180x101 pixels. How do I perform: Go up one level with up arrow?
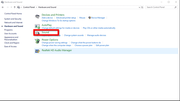[x=15, y=7]
